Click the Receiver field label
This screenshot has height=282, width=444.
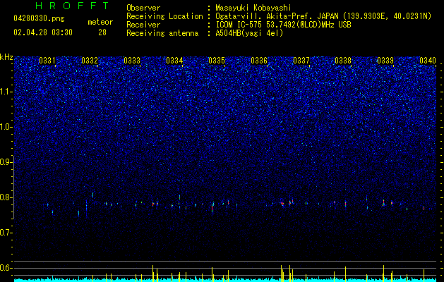[x=143, y=25]
